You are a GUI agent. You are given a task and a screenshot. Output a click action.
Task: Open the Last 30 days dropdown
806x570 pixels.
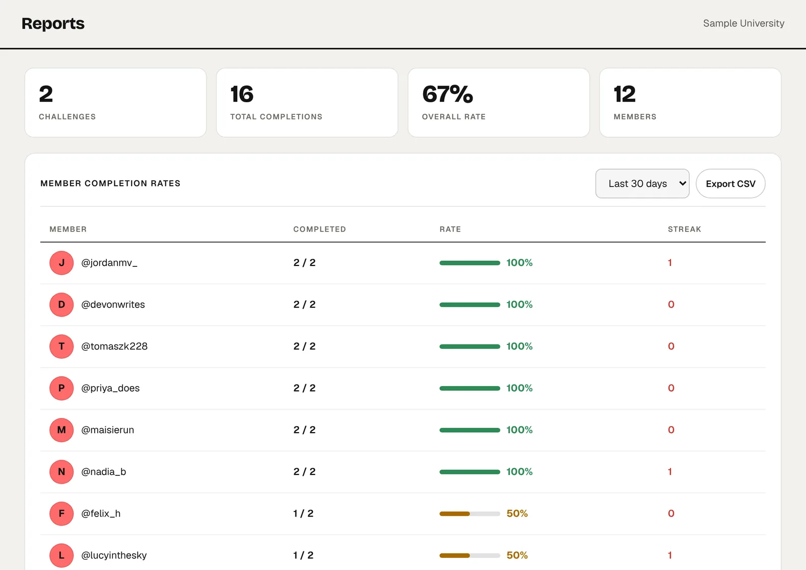642,184
